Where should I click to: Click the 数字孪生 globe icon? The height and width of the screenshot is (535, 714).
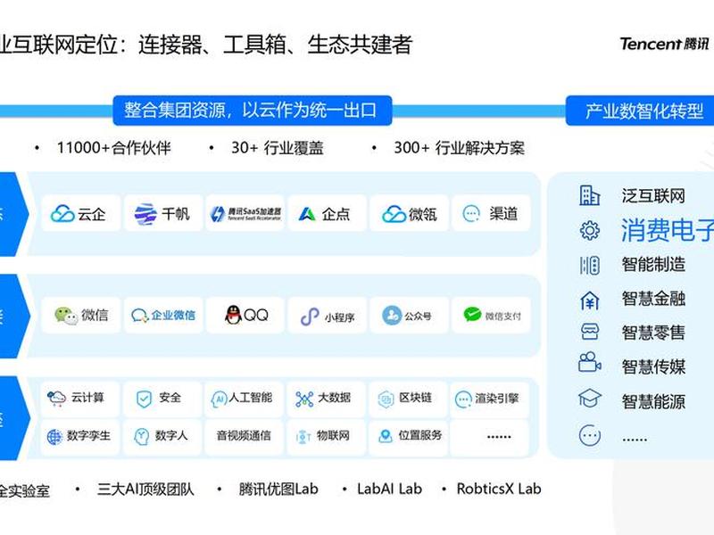(54, 437)
